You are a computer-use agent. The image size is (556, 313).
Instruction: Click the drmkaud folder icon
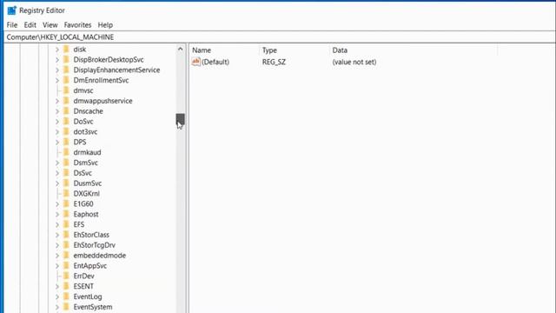point(66,152)
